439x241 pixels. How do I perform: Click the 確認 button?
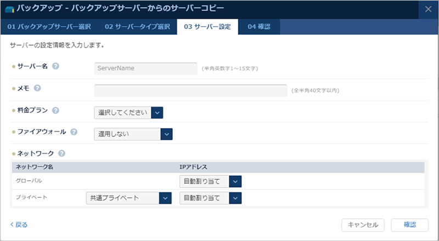[410, 225]
